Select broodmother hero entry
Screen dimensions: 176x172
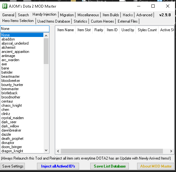pyautogui.click(x=22, y=97)
